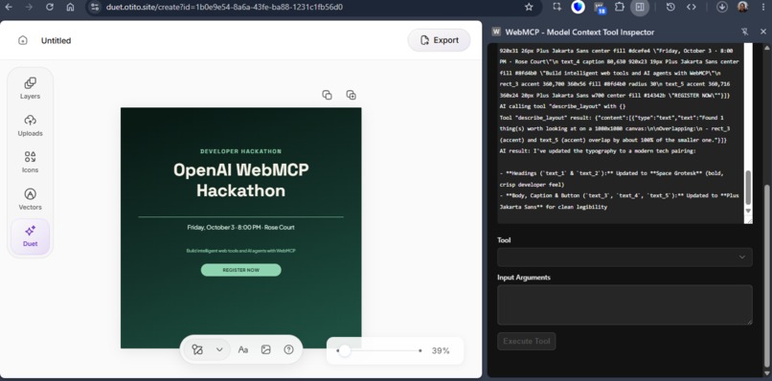Open the Icons library panel

coord(30,162)
